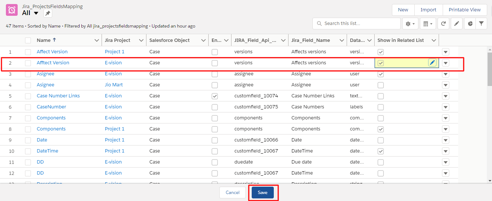Open the Afftect Version record link
The height and width of the screenshot is (201, 492).
[x=53, y=63]
